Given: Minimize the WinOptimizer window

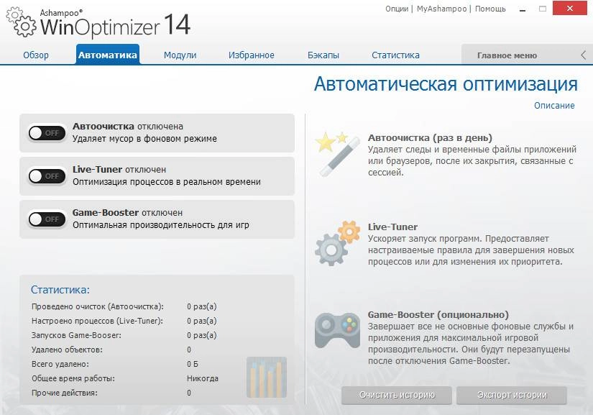Looking at the screenshot, I should click(523, 9).
